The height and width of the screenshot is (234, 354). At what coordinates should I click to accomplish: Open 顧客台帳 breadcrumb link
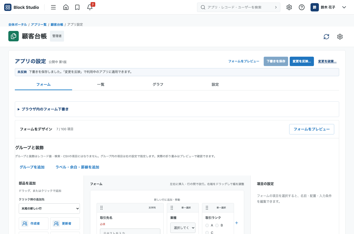57,24
